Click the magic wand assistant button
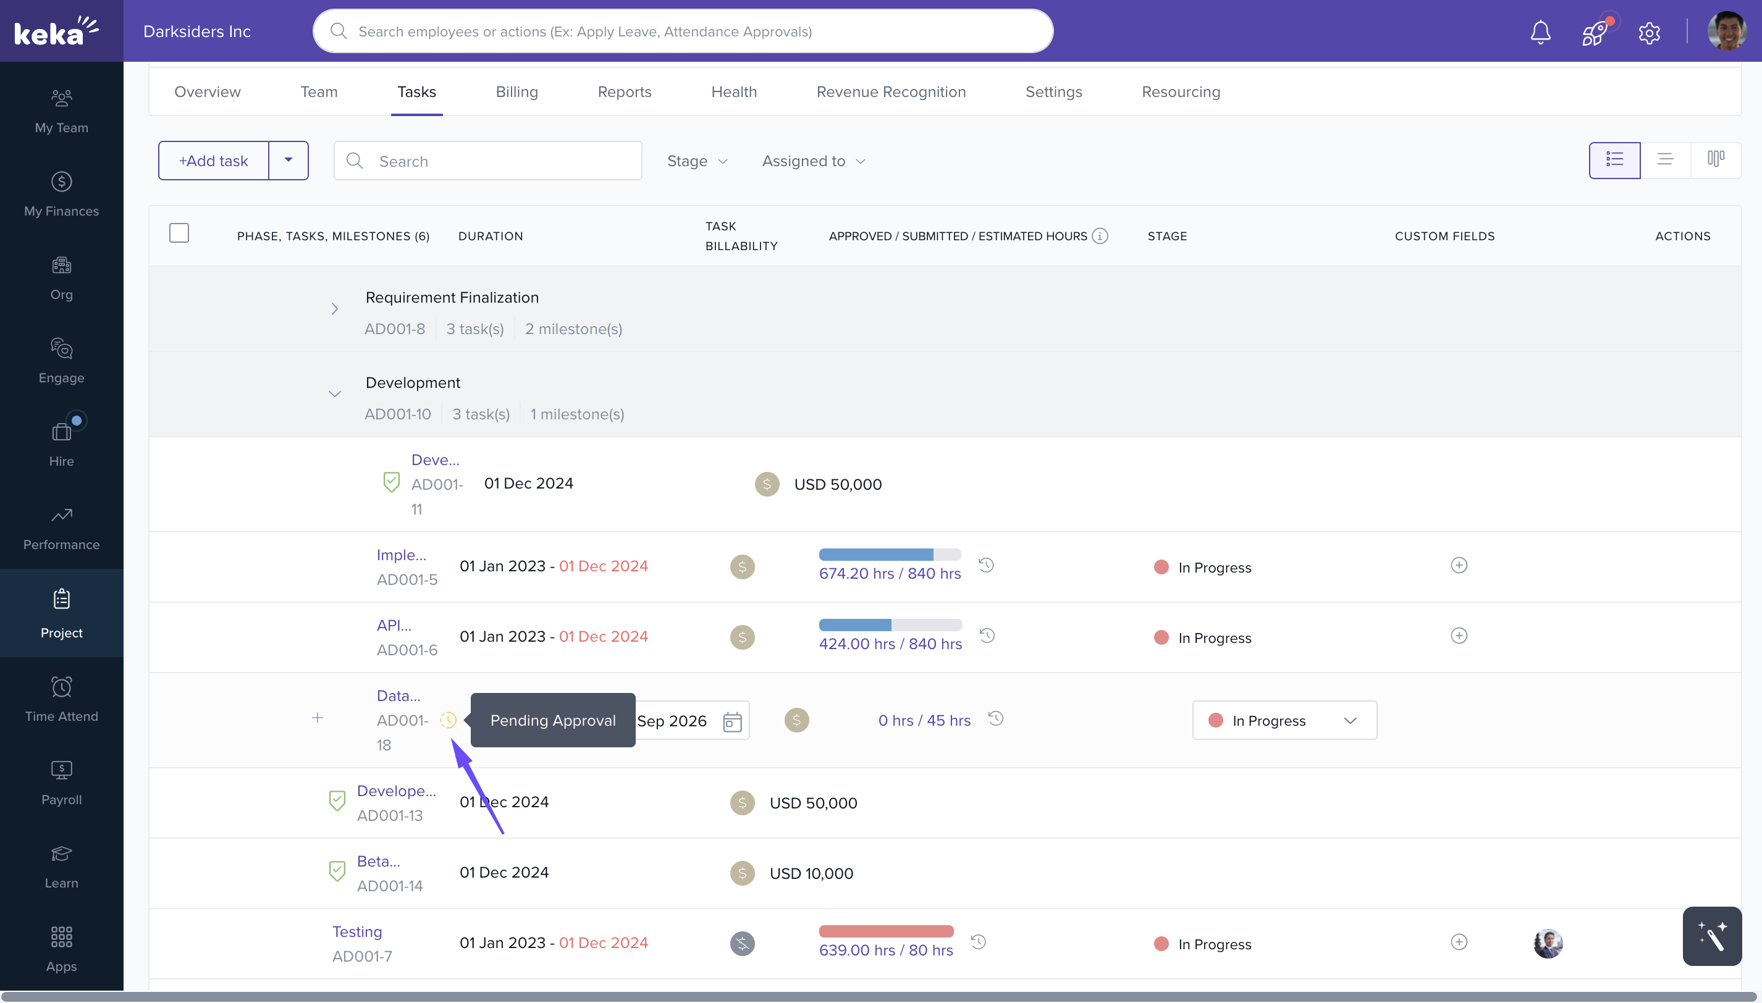Screen dimensions: 1762x1003 point(1712,936)
